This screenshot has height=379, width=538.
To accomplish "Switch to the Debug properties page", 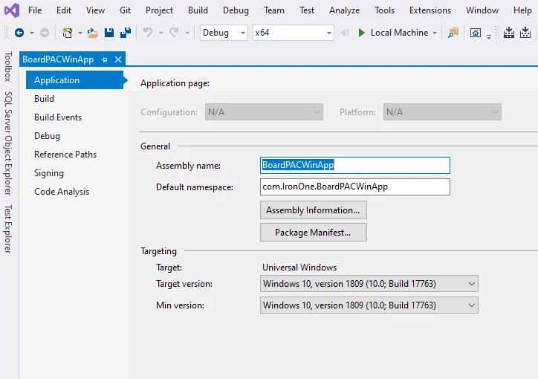I will 47,136.
